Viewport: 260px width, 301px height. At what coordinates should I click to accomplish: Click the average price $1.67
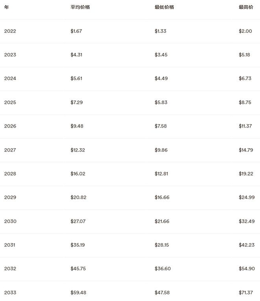pos(77,31)
